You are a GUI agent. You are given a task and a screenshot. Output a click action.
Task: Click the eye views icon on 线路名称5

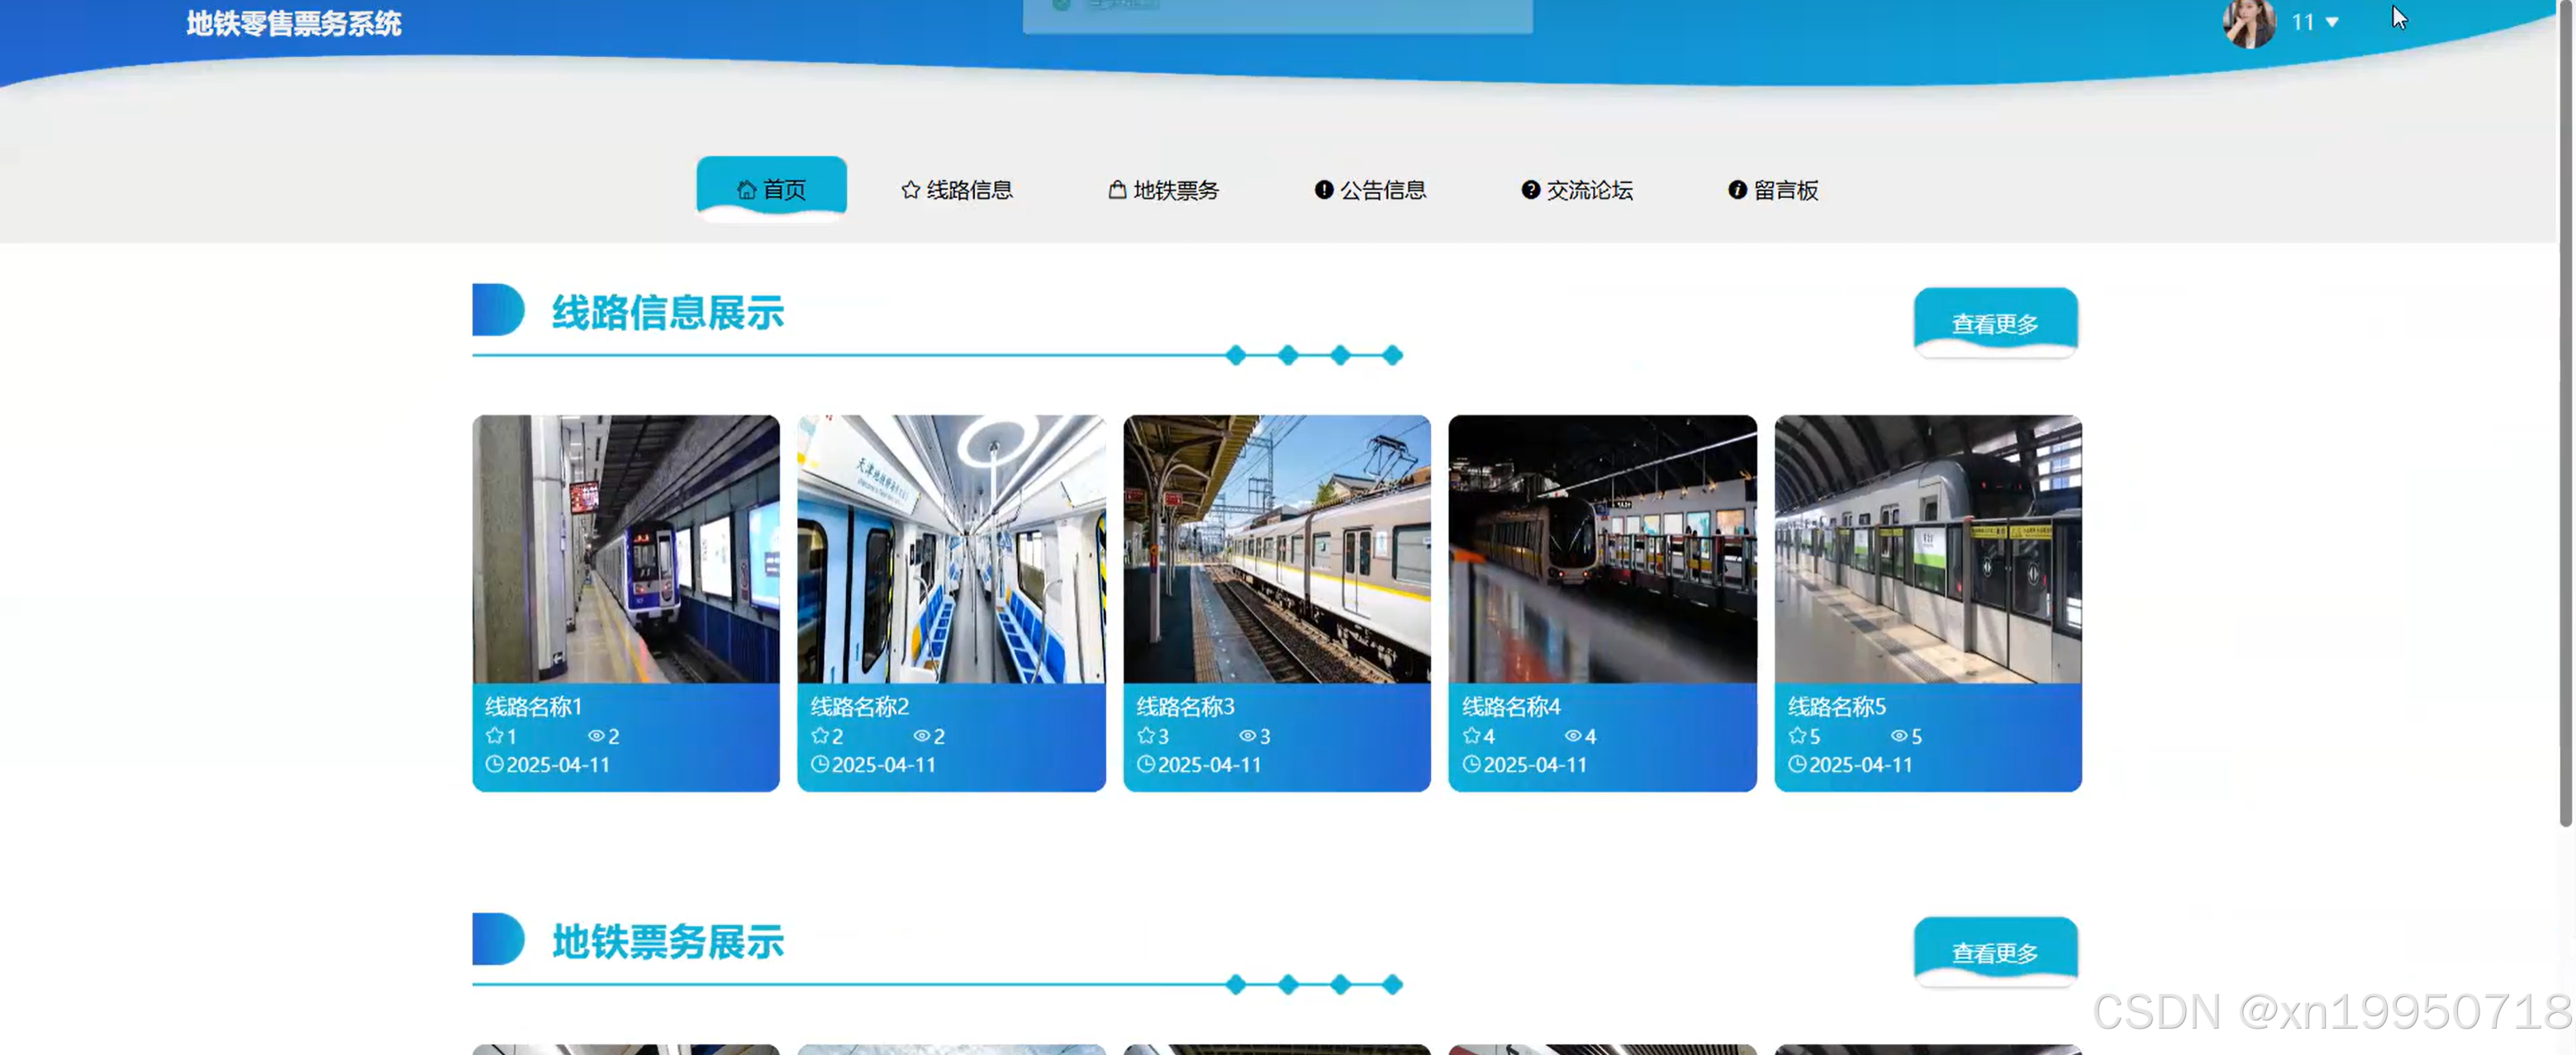pyautogui.click(x=1899, y=736)
